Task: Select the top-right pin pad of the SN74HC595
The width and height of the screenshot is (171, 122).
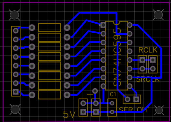Action: [x=130, y=25]
